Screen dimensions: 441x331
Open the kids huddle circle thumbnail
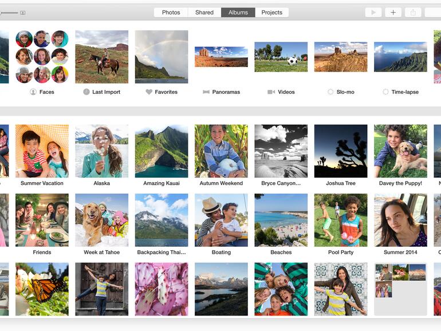pyautogui.click(x=281, y=289)
